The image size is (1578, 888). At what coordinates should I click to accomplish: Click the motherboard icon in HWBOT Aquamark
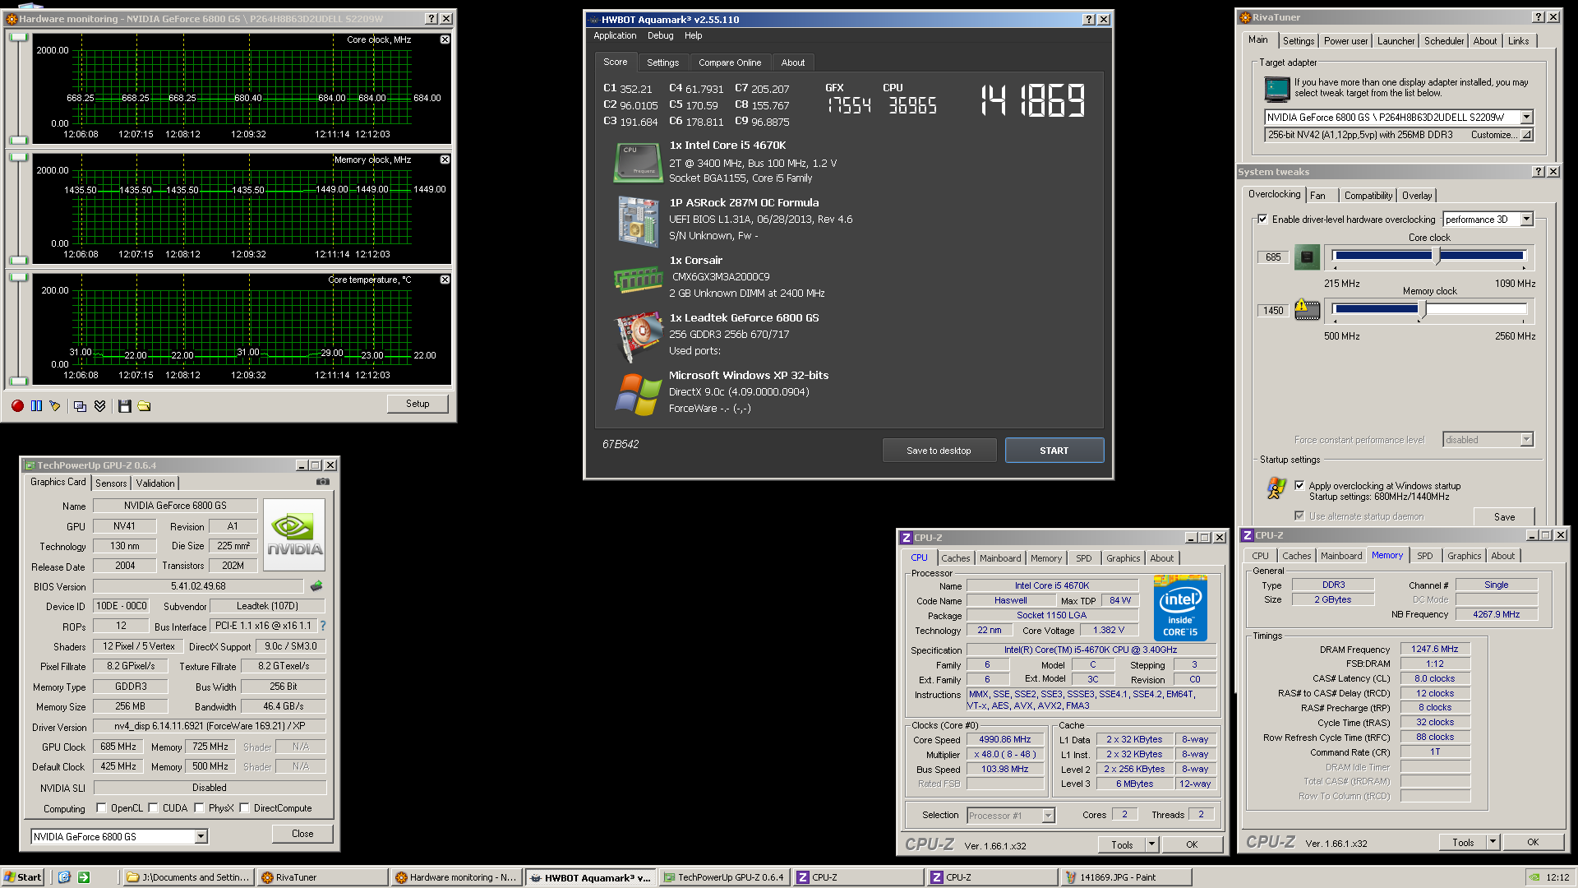point(638,221)
